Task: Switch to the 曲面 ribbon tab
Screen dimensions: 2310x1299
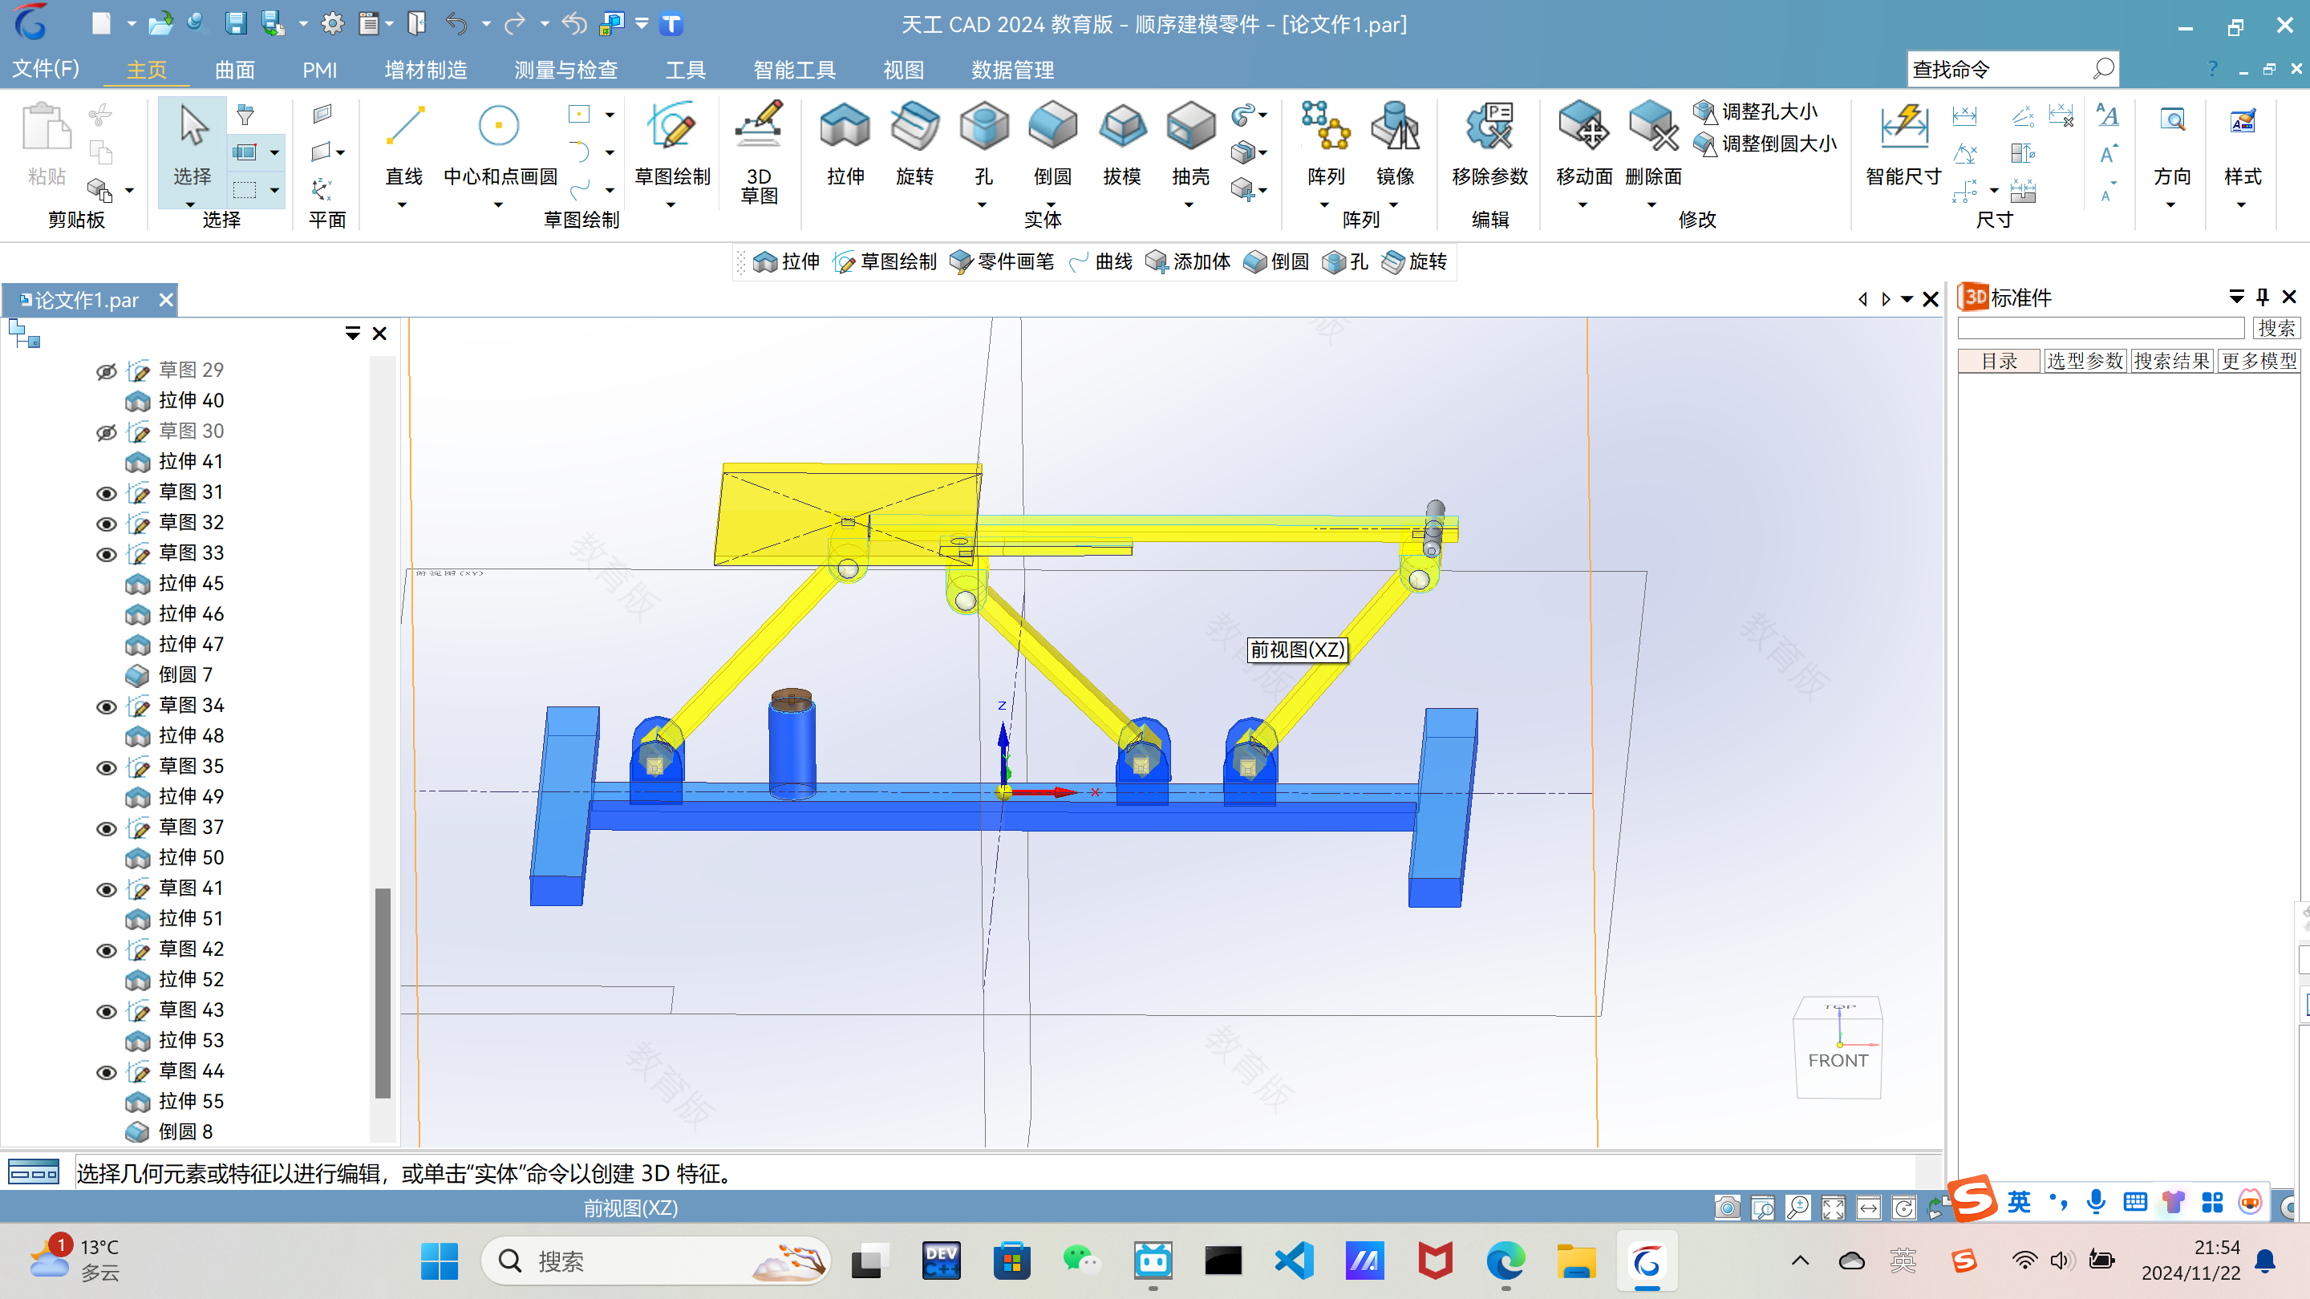Action: click(235, 69)
